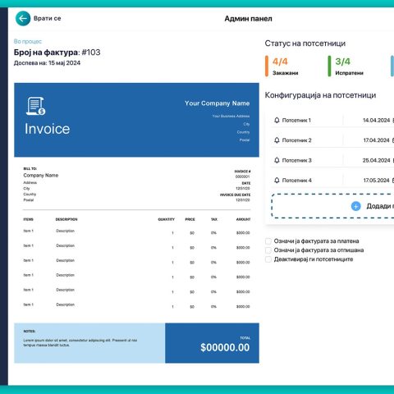Viewport: 394px width, 394px height.
Task: Click the bell icon for Потсетник 2
Action: (x=277, y=140)
